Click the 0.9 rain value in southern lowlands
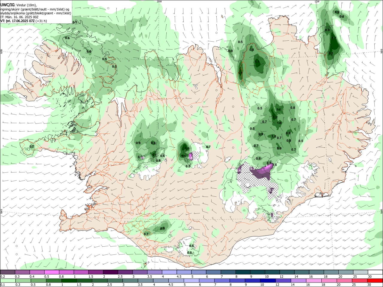The height and width of the screenshot is (287, 383). (162, 228)
